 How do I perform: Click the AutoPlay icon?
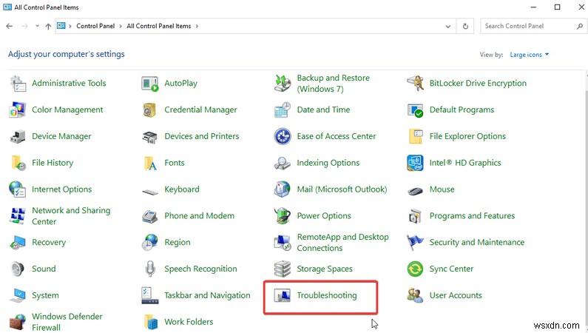(150, 83)
